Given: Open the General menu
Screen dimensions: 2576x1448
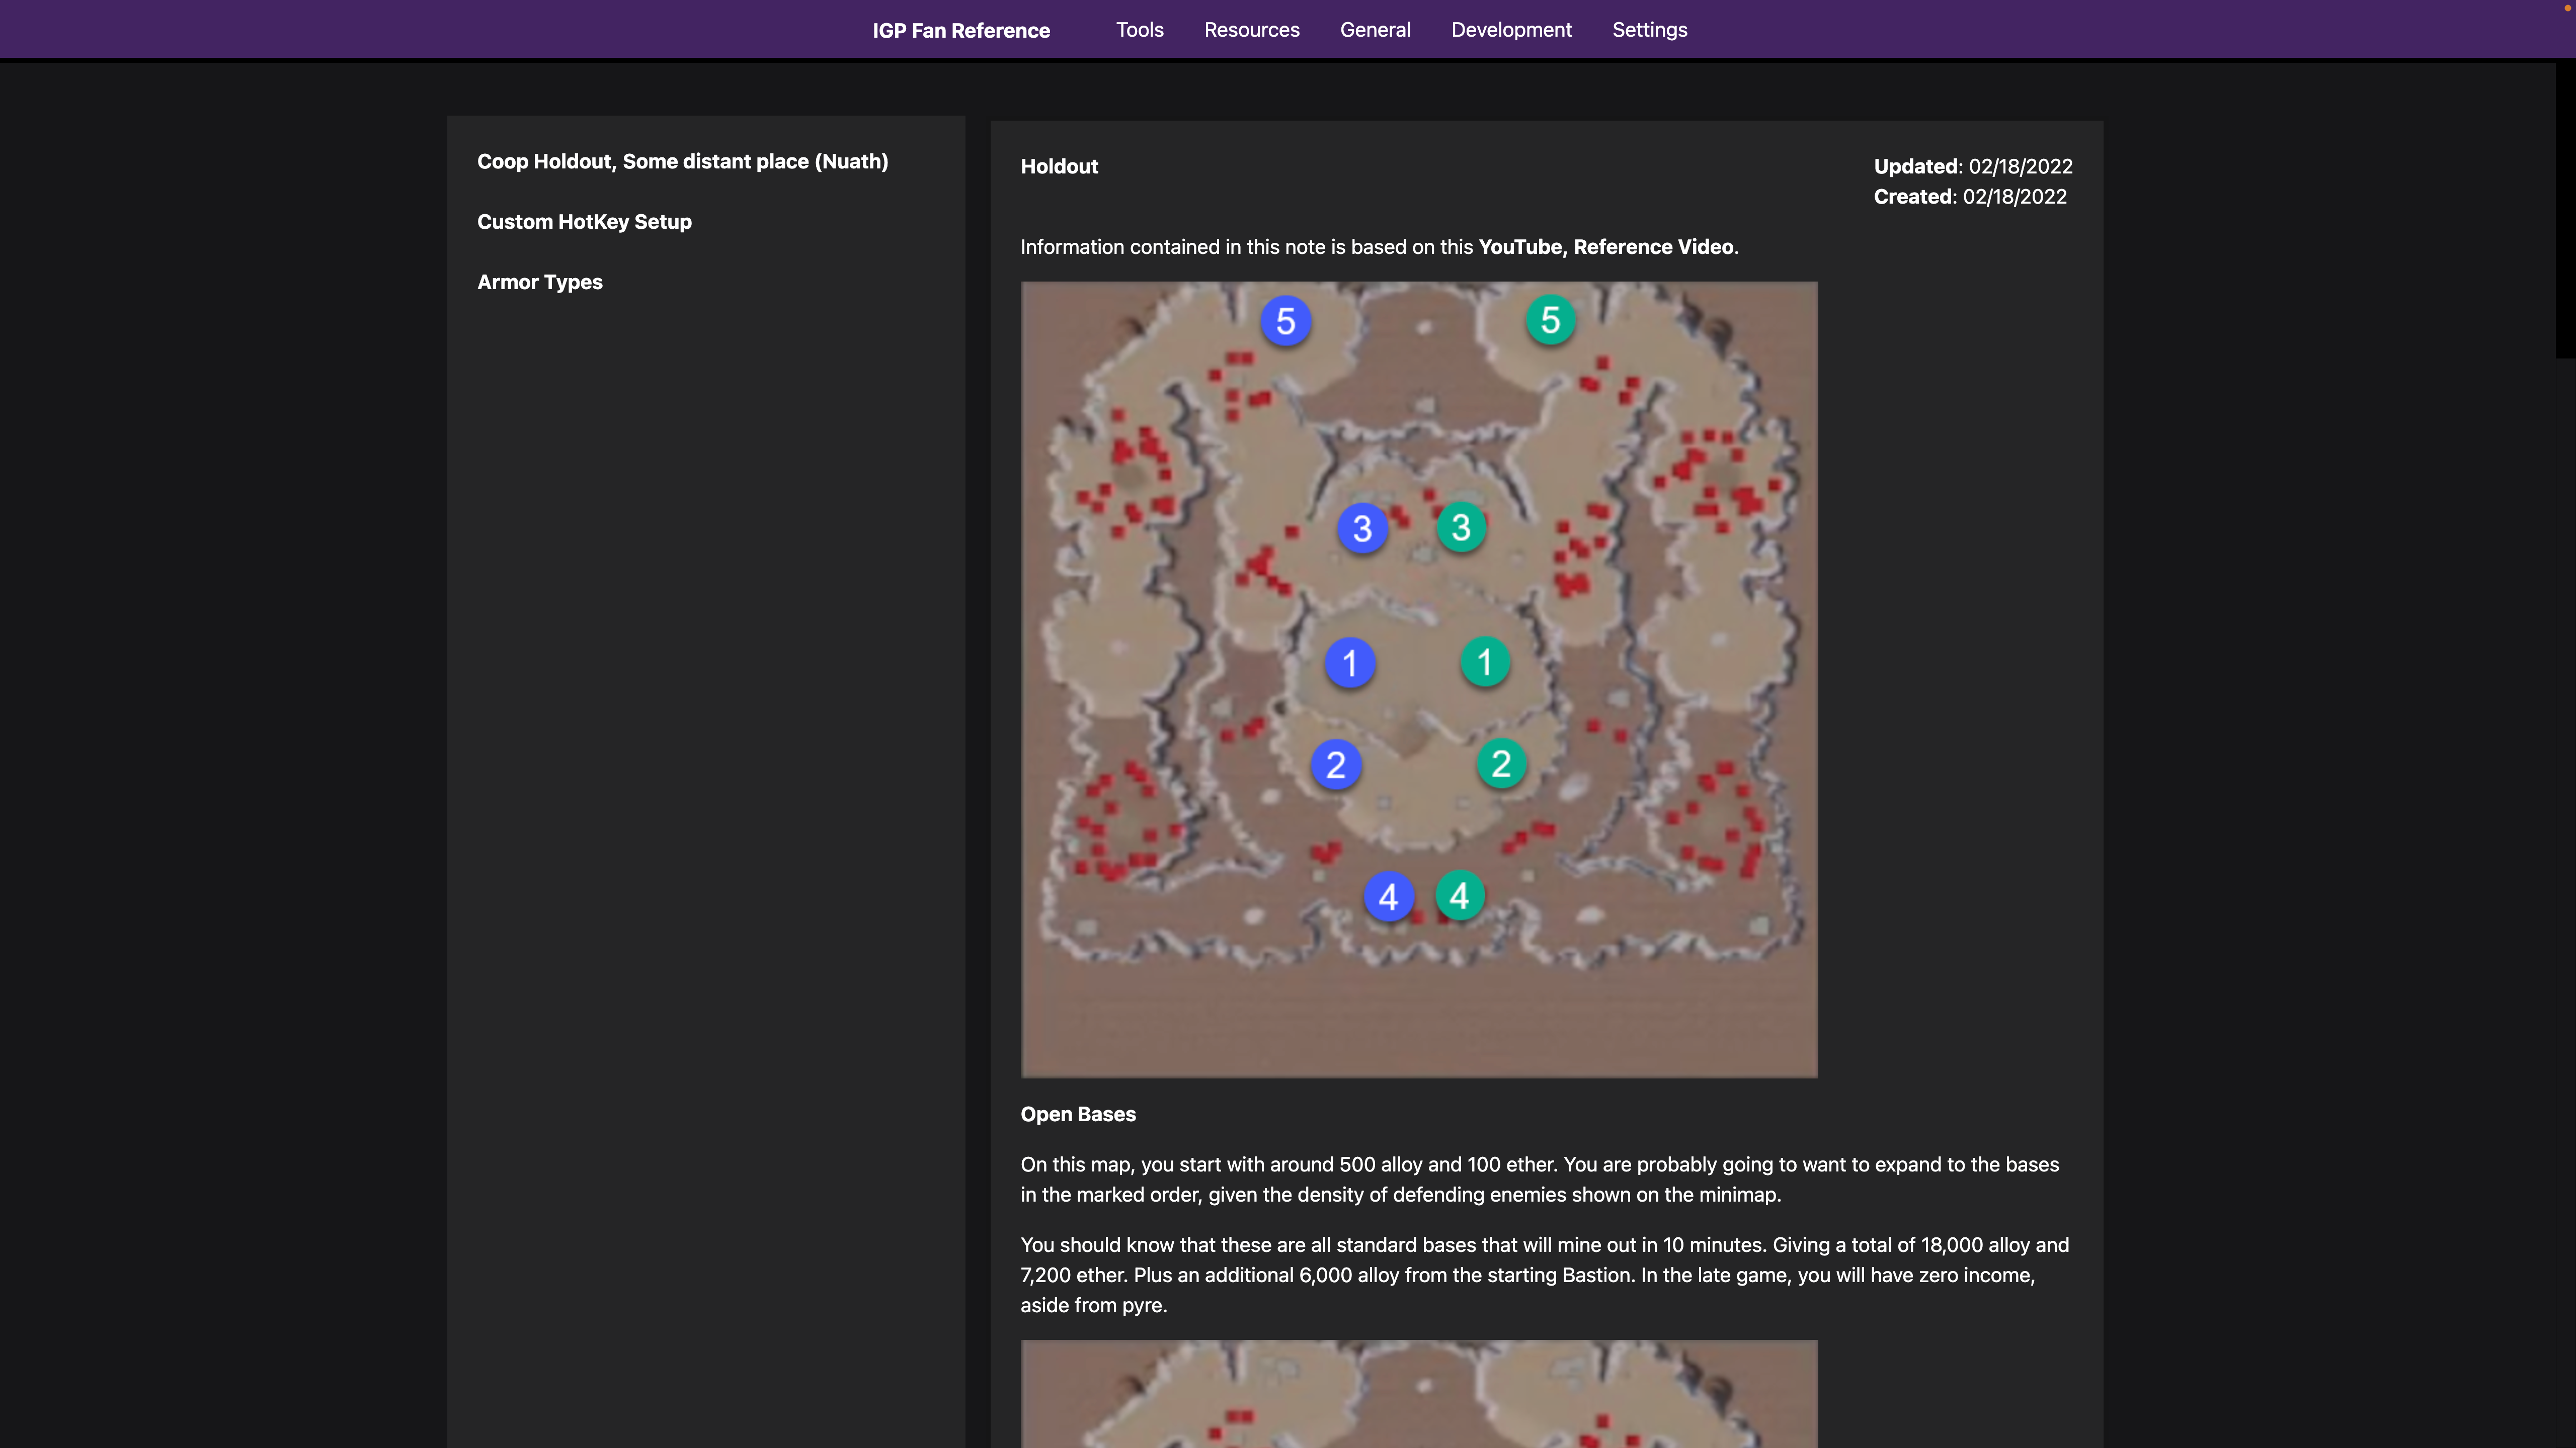Looking at the screenshot, I should (1375, 30).
